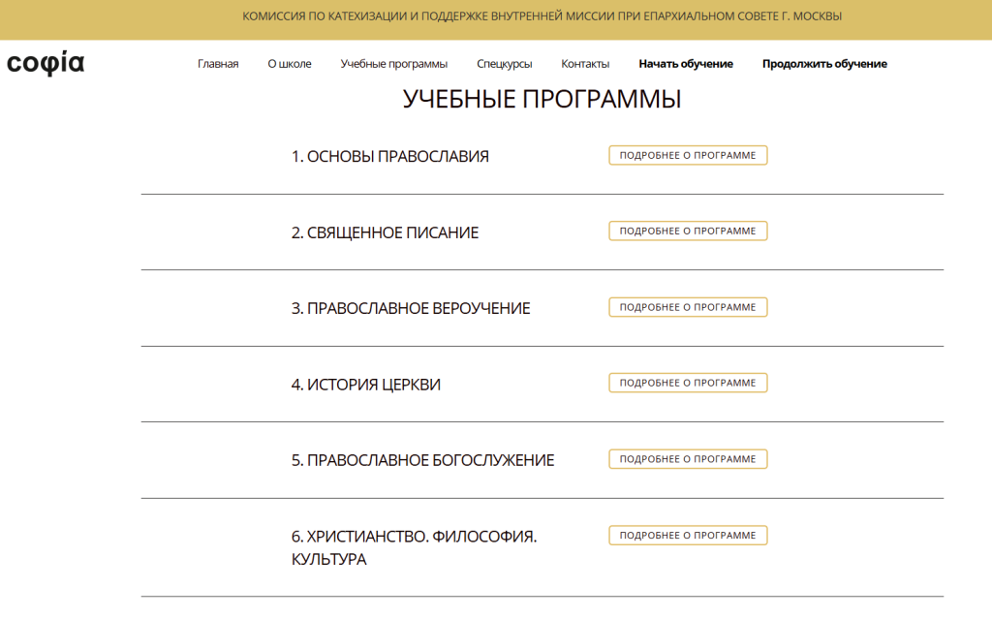Click the софіа site logo

[45, 63]
